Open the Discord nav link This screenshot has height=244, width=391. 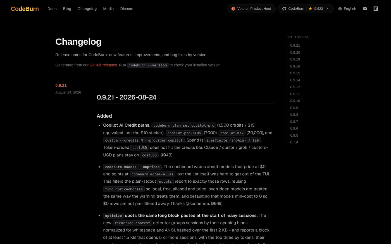point(127,9)
